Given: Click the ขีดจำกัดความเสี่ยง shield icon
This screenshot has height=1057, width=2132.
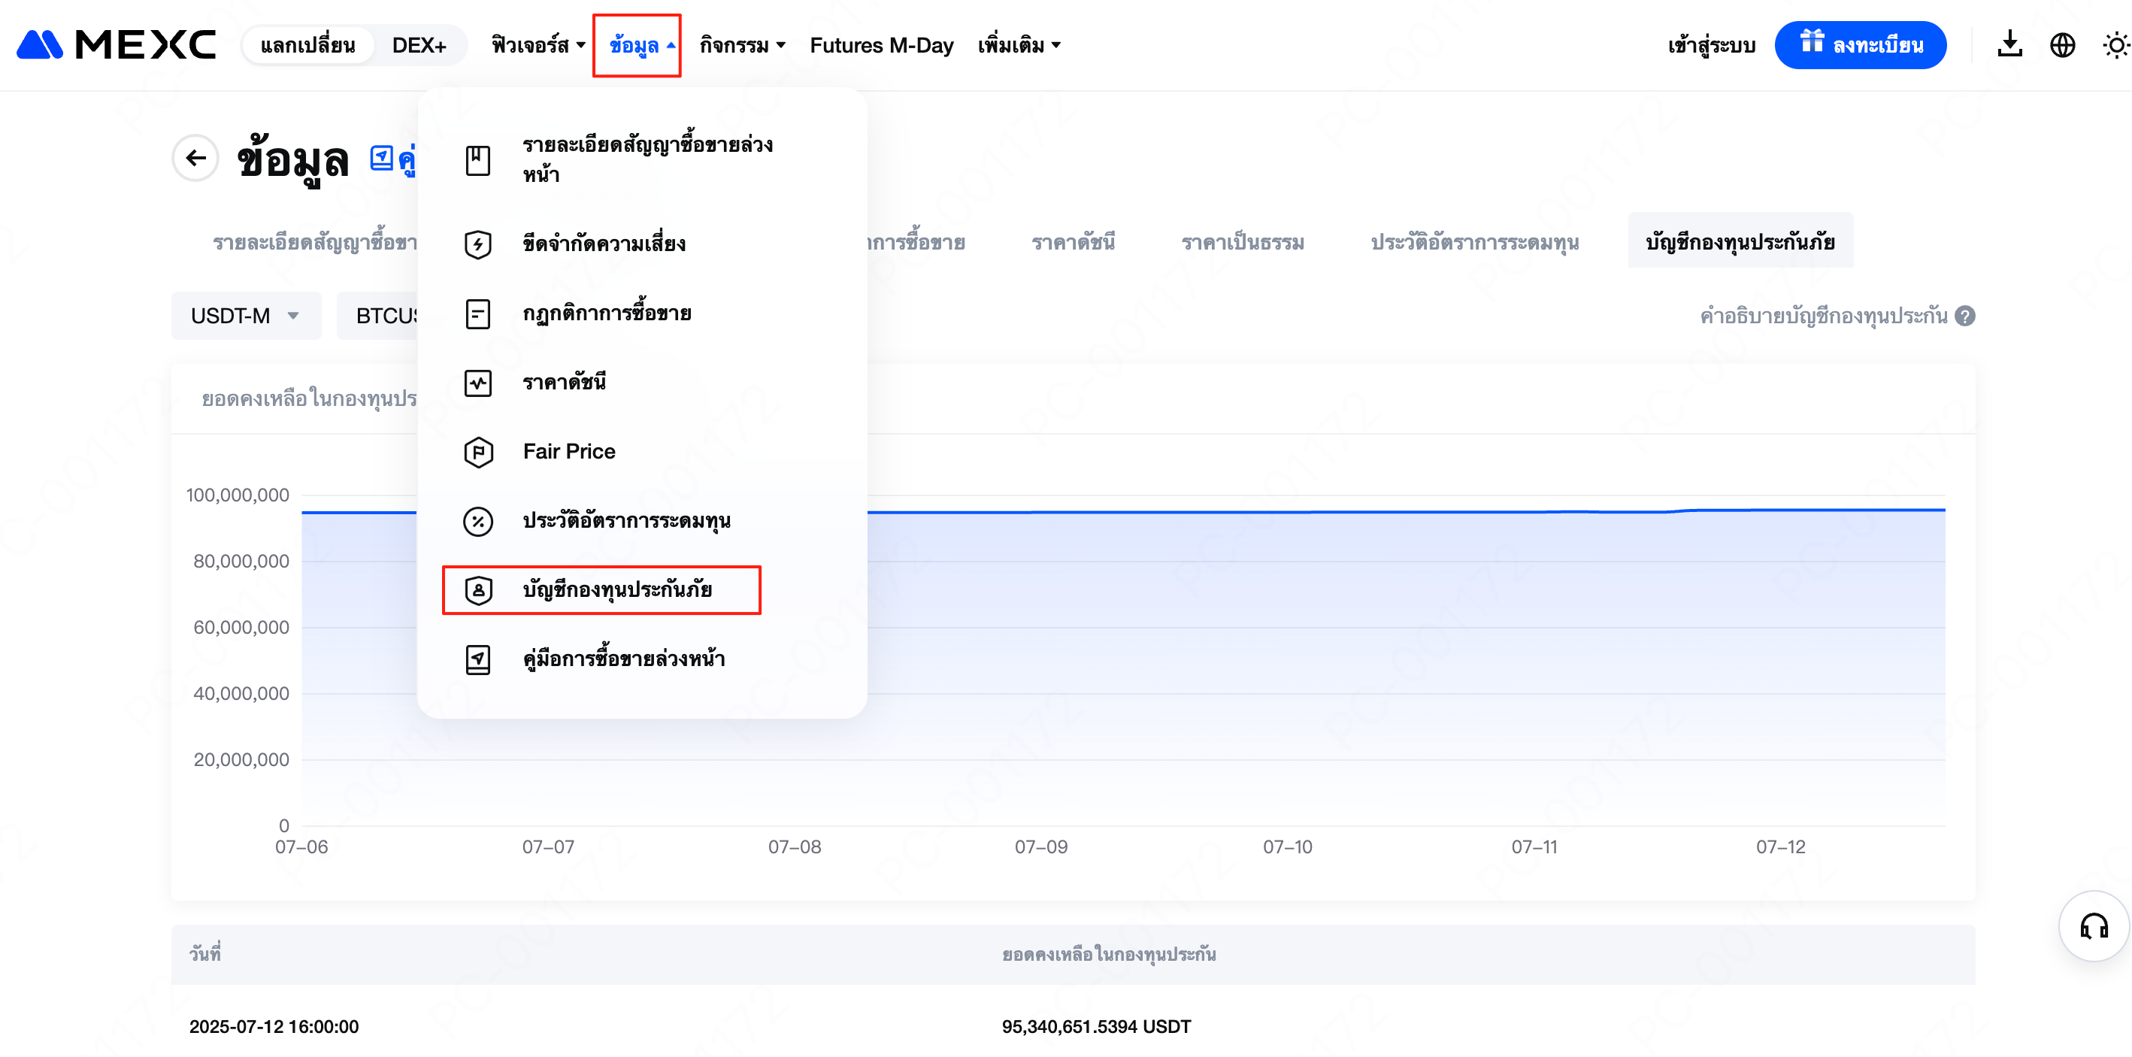Looking at the screenshot, I should pyautogui.click(x=478, y=244).
